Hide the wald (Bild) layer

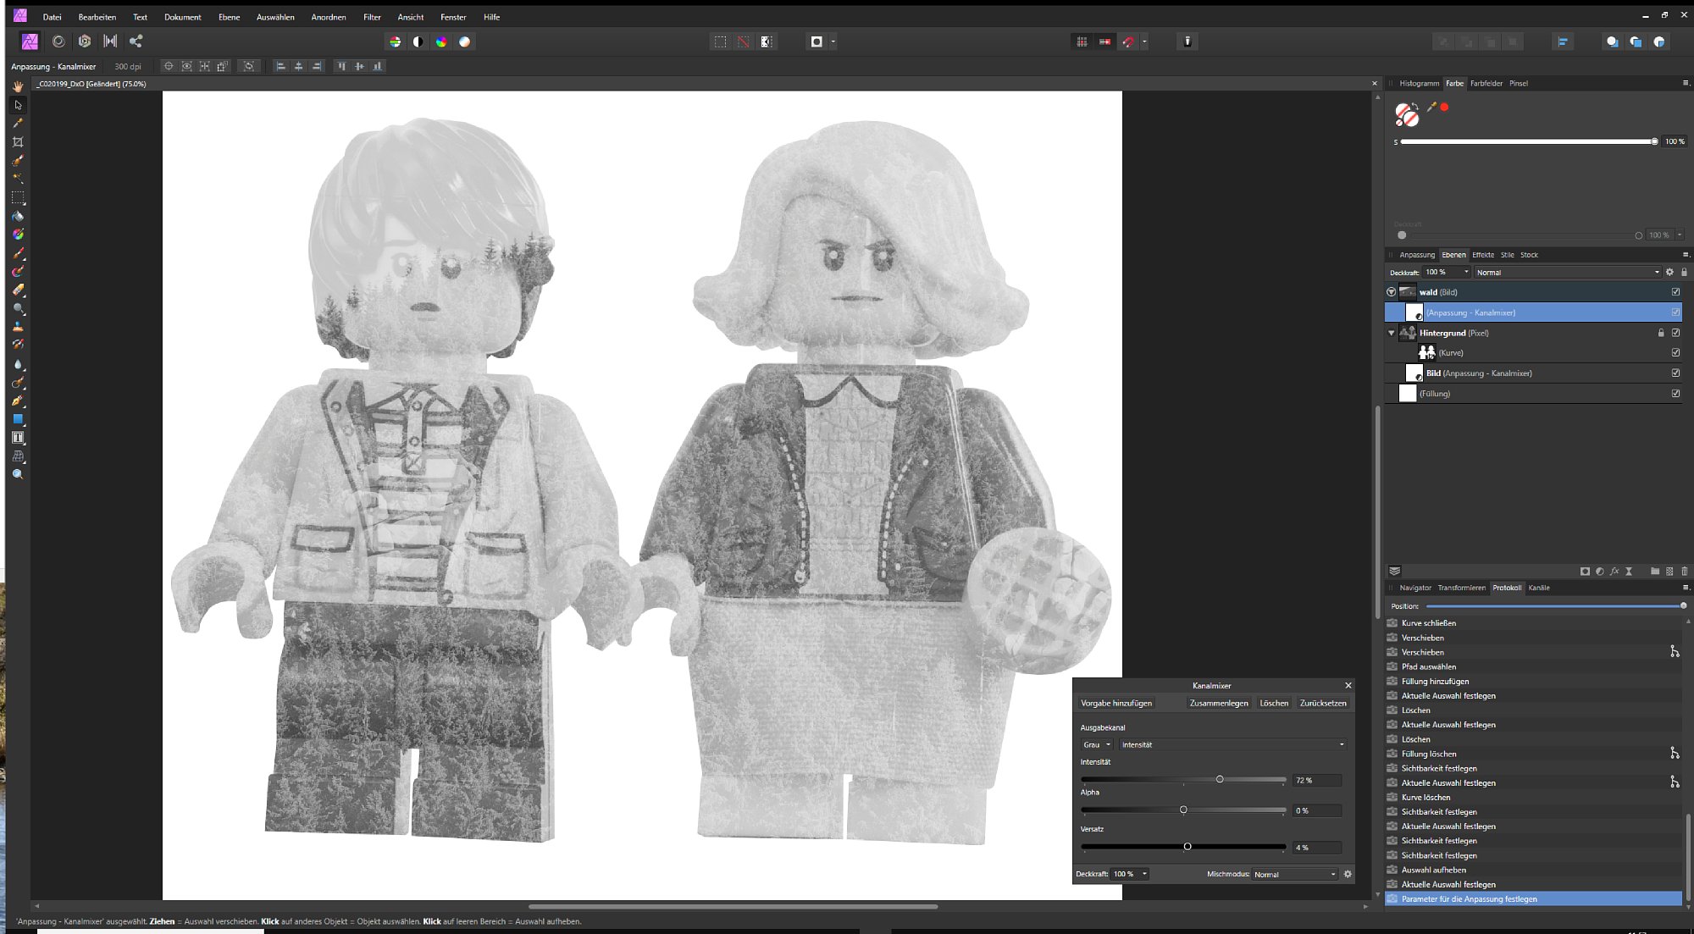click(1675, 292)
